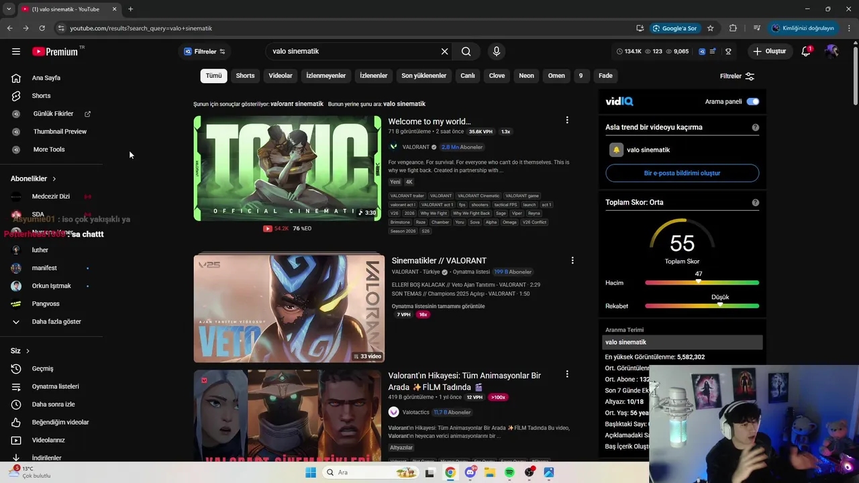Open the VALORANT channel link under first video
Image resolution: width=859 pixels, height=483 pixels.
pos(415,147)
